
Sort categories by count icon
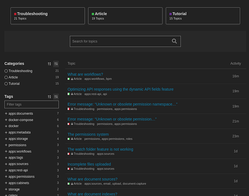tap(56, 64)
